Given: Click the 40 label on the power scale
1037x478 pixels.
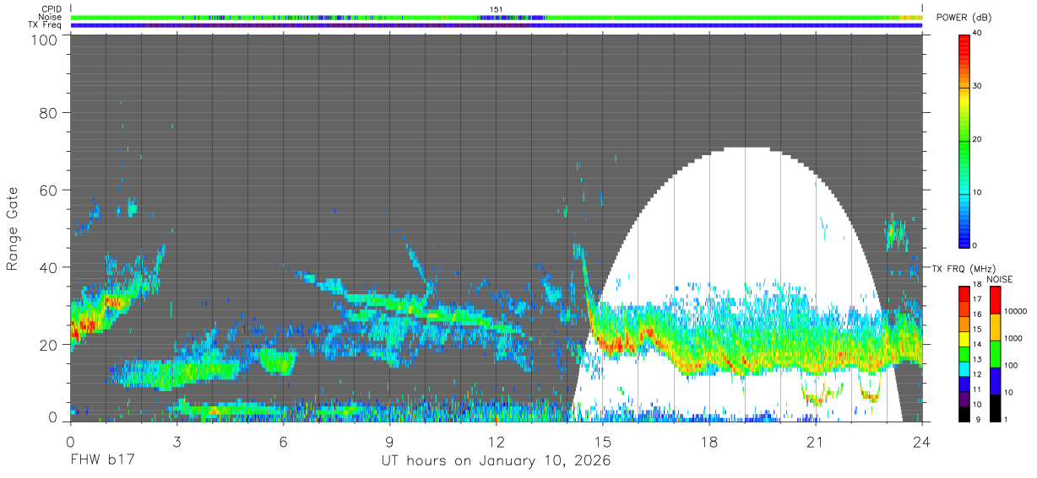Looking at the screenshot, I should 977,34.
